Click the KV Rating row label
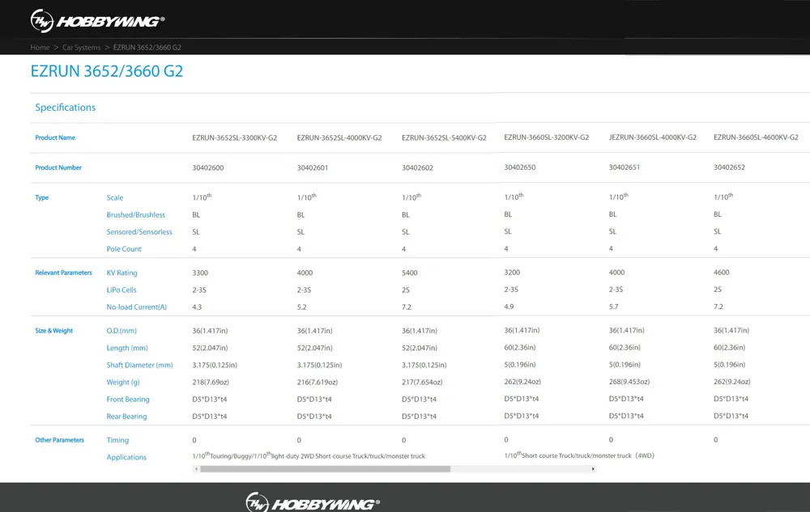The image size is (810, 512). tap(122, 273)
